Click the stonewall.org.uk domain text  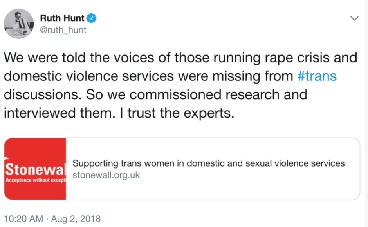click(x=106, y=175)
